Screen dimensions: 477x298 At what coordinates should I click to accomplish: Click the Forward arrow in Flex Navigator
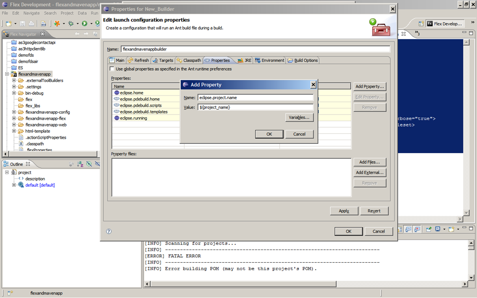click(x=86, y=34)
